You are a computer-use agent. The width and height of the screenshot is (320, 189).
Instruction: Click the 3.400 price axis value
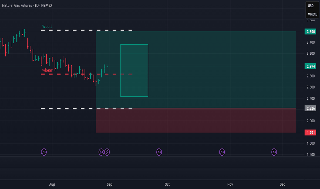(x=311, y=42)
